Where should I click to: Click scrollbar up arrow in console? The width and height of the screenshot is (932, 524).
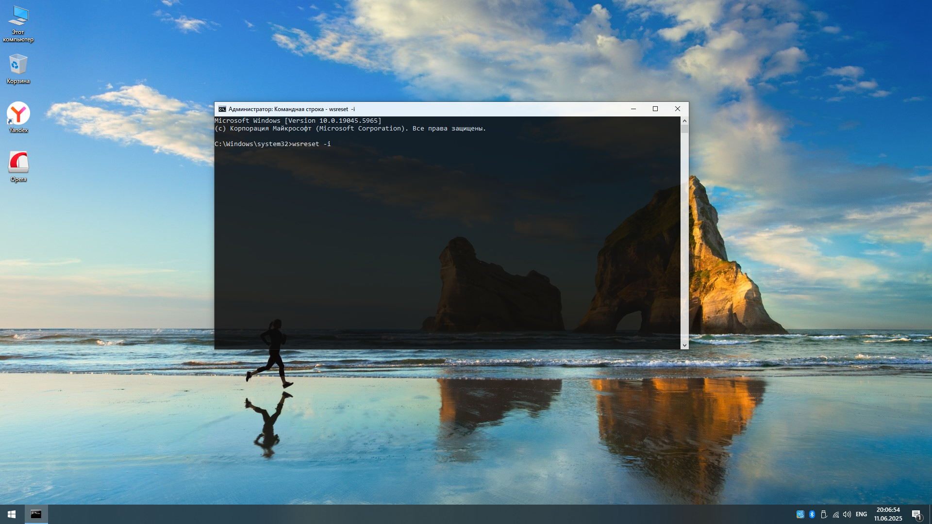[684, 120]
